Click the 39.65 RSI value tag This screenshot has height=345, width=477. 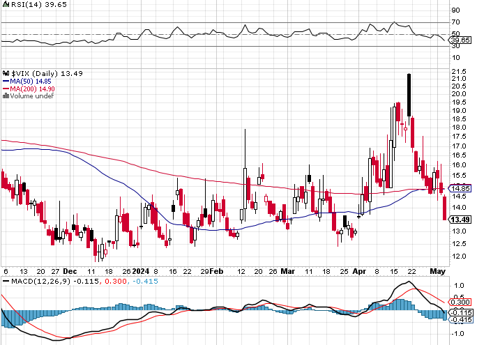tap(460, 40)
